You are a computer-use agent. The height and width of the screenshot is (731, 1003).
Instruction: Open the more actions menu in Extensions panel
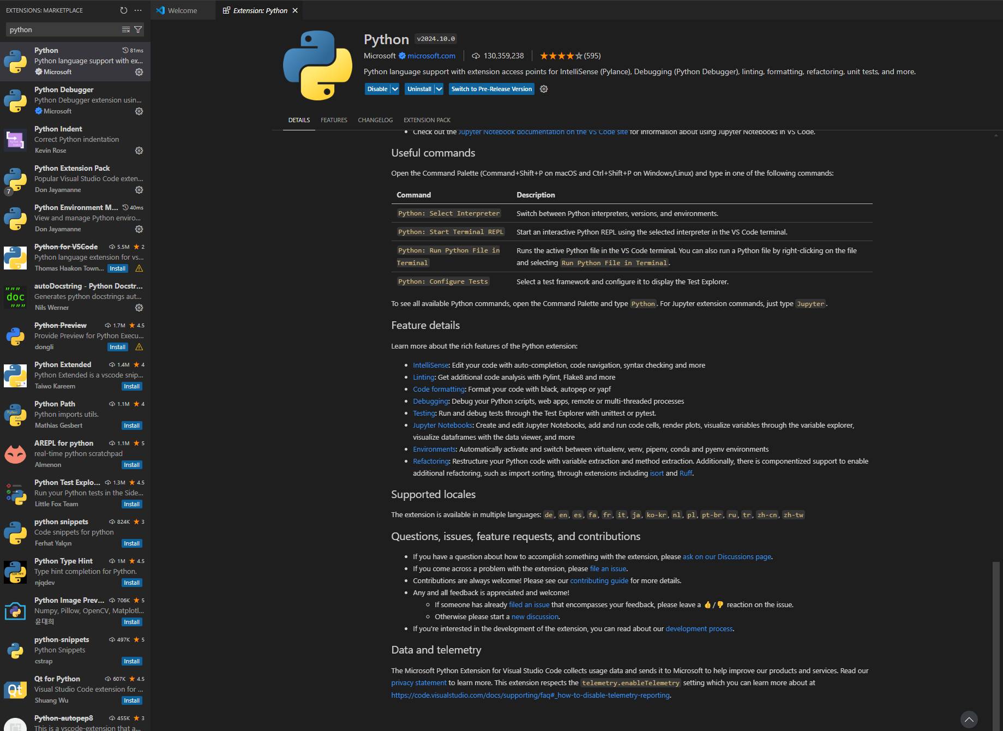[138, 10]
